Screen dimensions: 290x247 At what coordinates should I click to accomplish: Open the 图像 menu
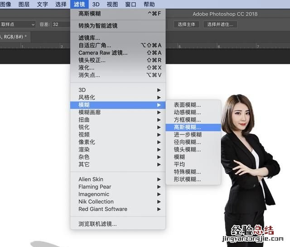(5, 4)
